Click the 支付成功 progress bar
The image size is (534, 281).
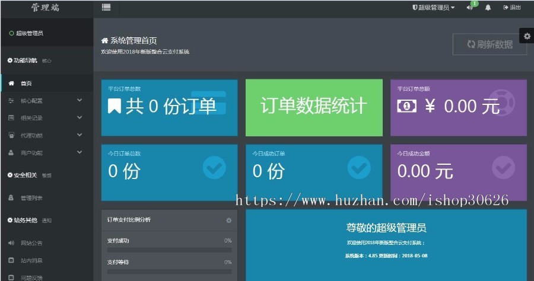coord(169,250)
